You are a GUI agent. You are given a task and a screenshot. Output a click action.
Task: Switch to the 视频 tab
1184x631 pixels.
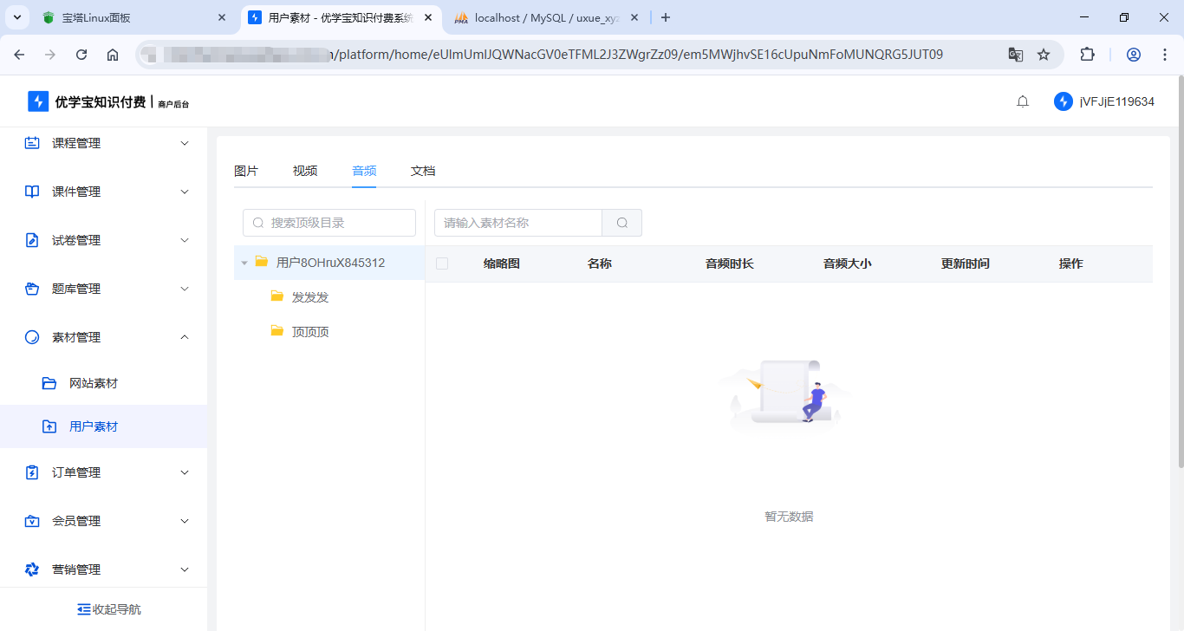(x=304, y=171)
